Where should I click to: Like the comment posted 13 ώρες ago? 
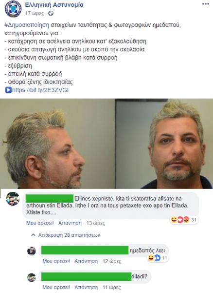(x=40, y=223)
